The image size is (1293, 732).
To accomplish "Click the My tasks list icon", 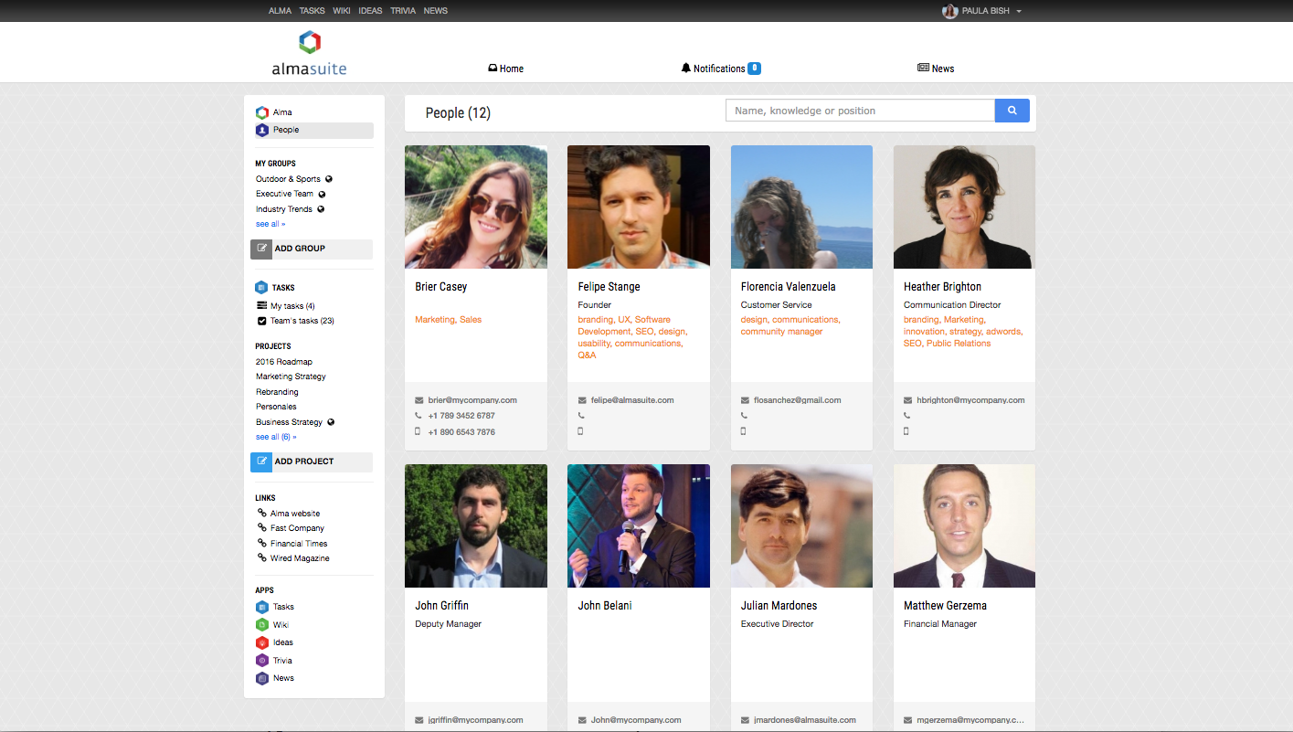I will 262,306.
